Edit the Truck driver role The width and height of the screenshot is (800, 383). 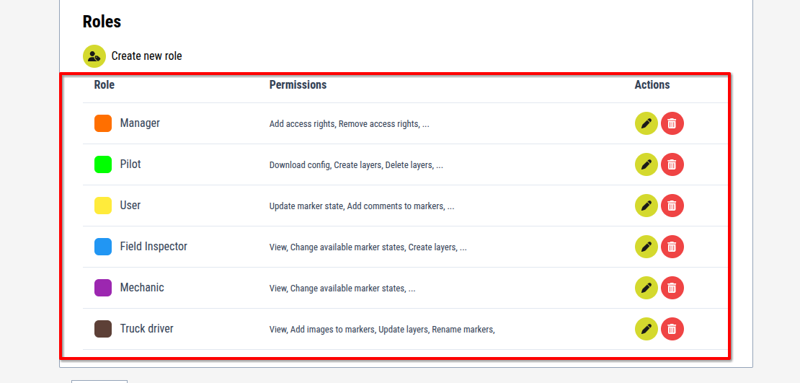coord(646,328)
